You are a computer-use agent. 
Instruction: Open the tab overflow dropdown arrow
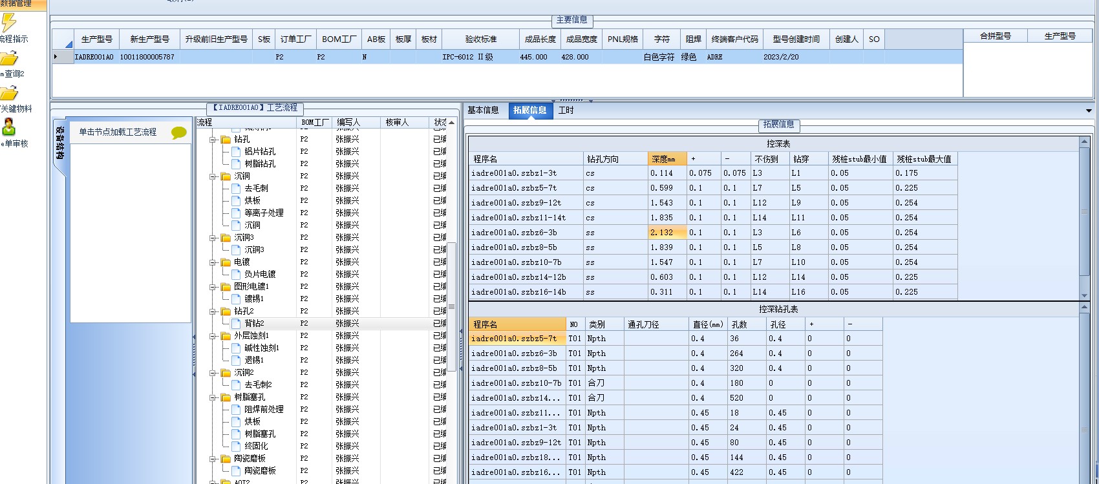pos(1089,110)
